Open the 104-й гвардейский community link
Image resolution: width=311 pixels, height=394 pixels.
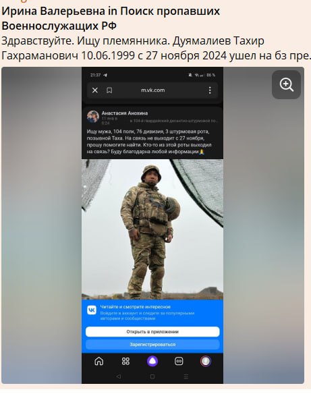point(174,121)
